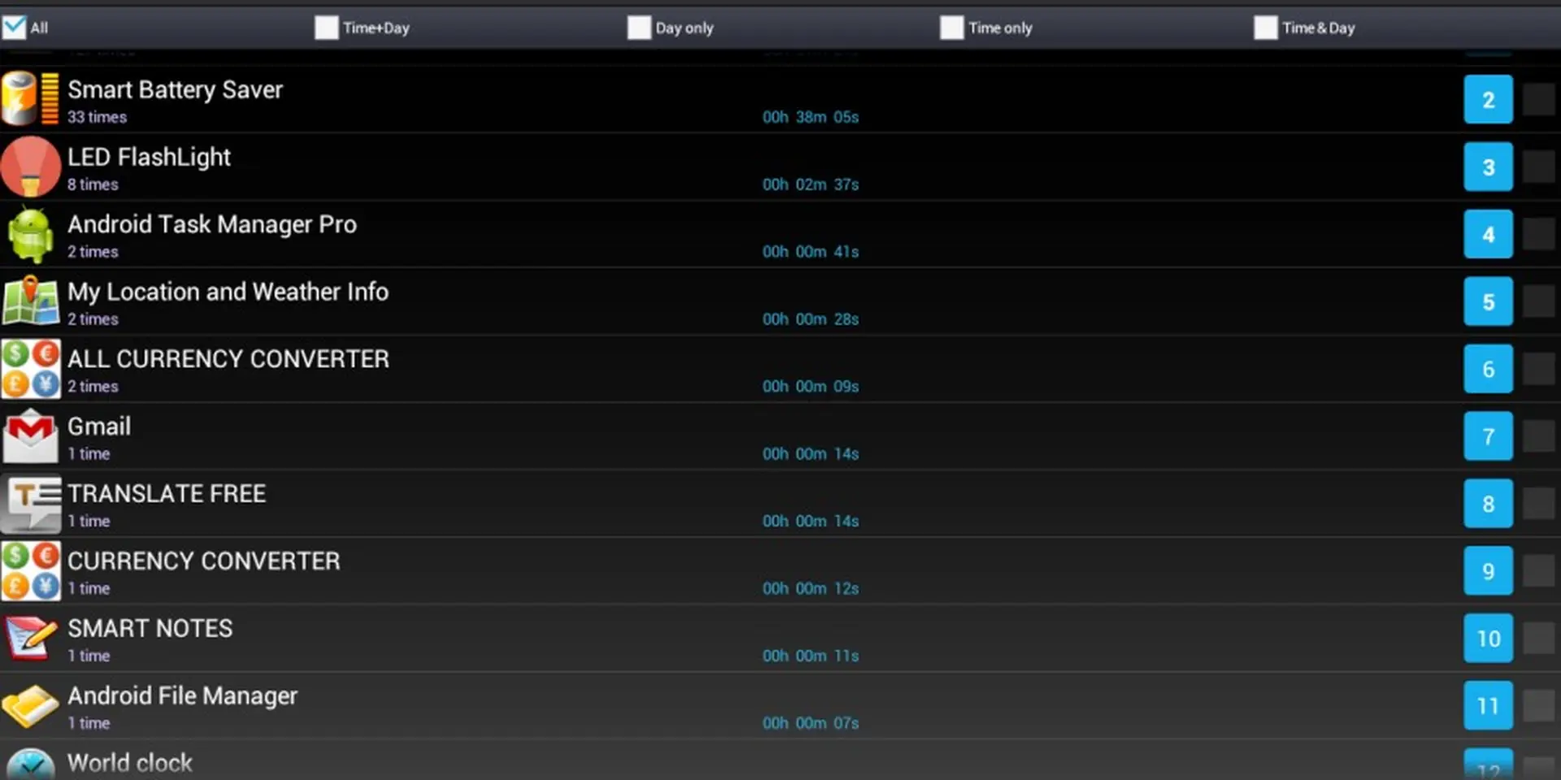Screen dimensions: 1561x780
Task: Click the SMART NOTES notepad icon
Action: pos(30,638)
